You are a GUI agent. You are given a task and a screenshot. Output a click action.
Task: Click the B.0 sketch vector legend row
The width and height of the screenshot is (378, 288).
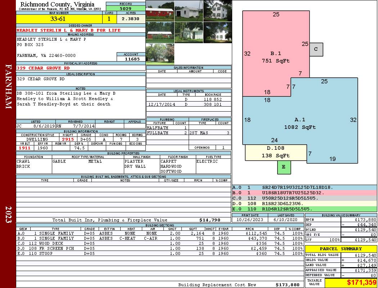[305, 193]
